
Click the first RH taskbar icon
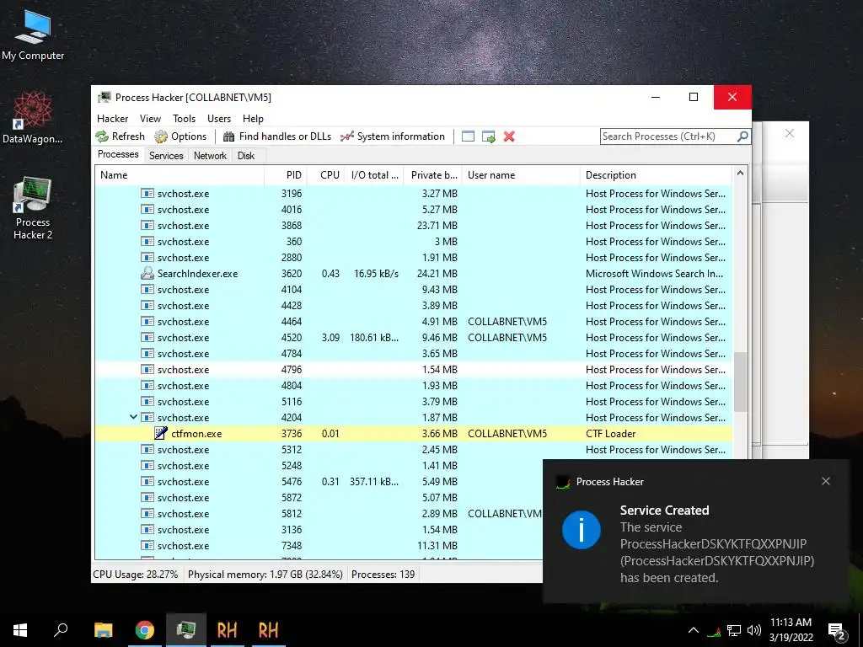pos(228,630)
